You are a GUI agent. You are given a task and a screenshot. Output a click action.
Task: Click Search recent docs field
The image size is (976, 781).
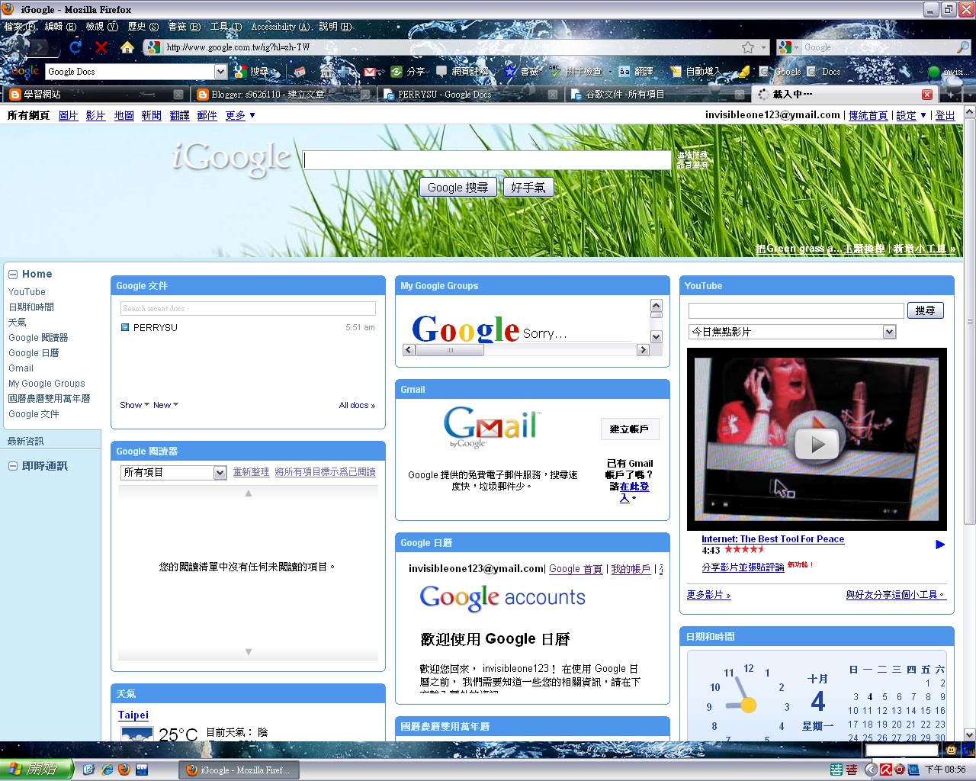tap(248, 308)
